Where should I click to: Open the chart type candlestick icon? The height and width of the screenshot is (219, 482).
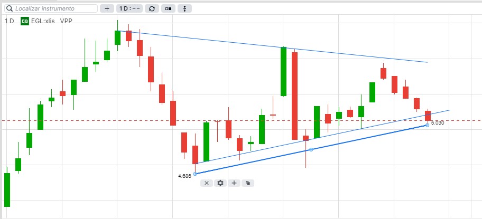click(x=168, y=8)
